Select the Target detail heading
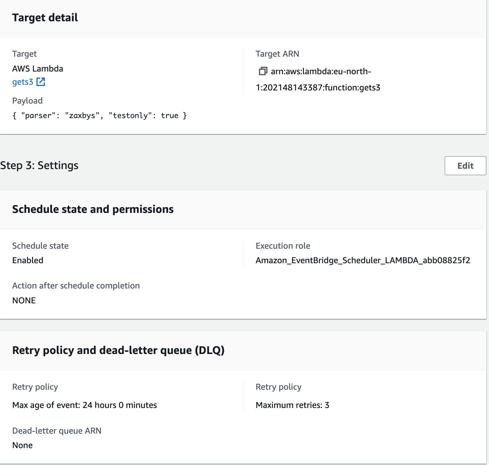The width and height of the screenshot is (489, 465). 45,18
